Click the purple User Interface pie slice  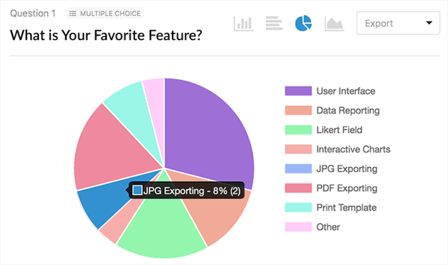[x=209, y=129]
